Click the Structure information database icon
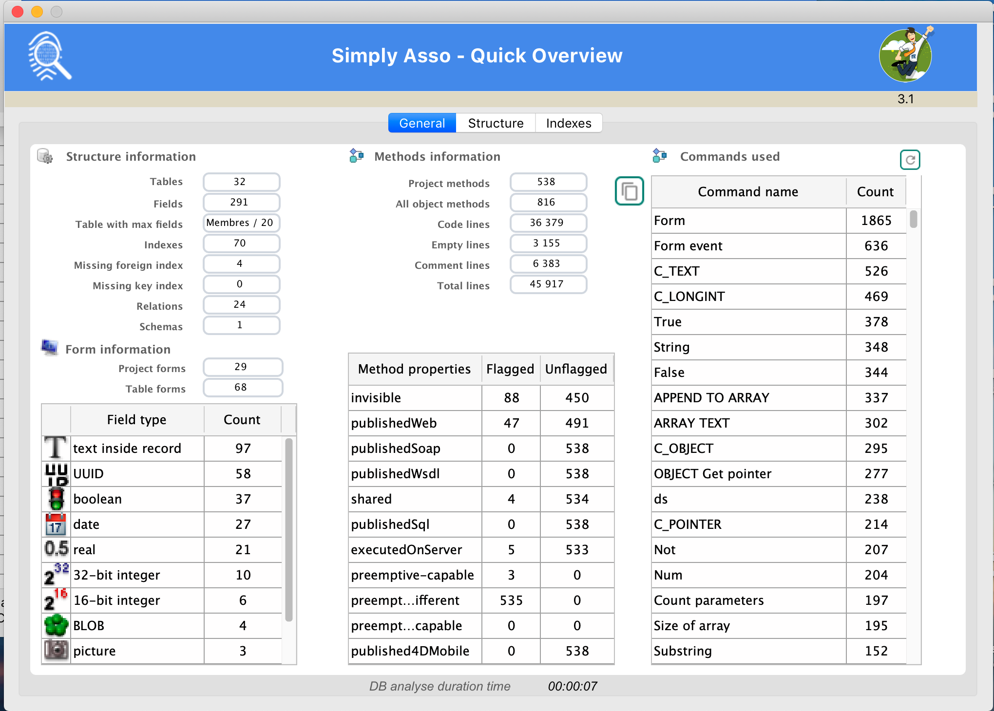The height and width of the screenshot is (711, 994). [x=45, y=155]
